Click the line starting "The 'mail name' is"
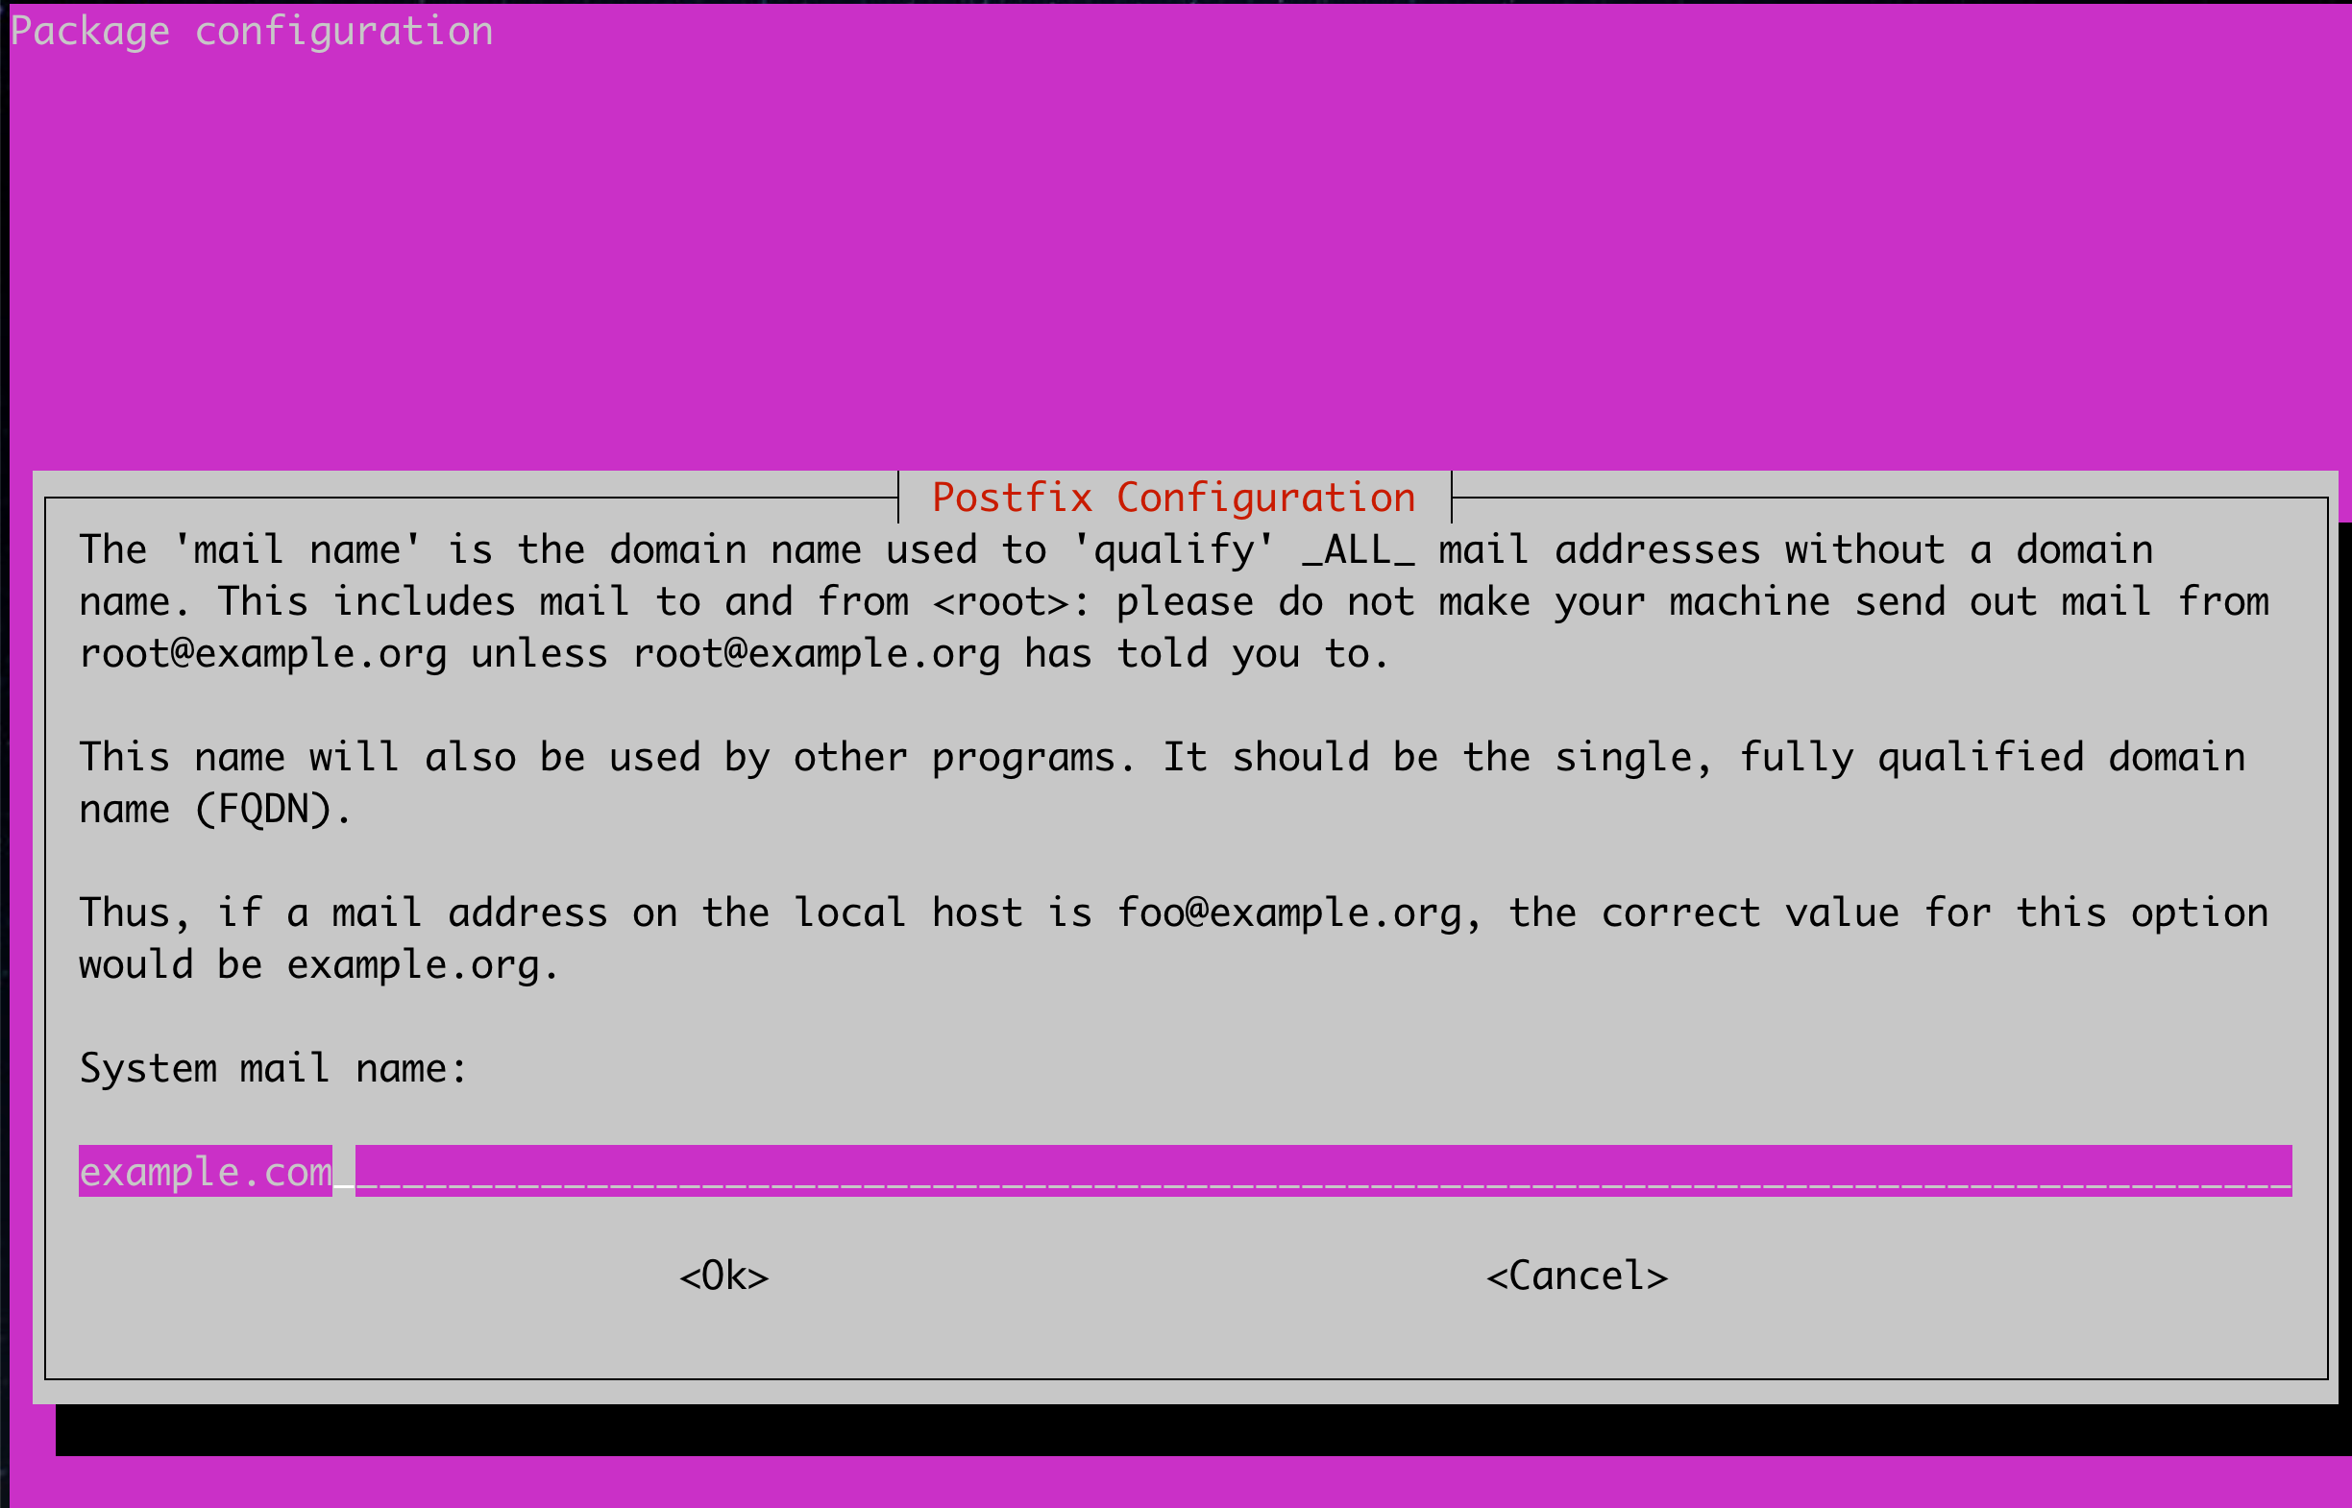 point(1116,549)
